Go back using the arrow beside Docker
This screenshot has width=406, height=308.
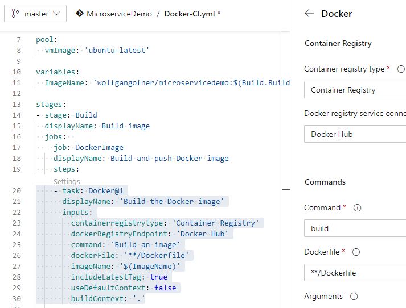pos(309,13)
